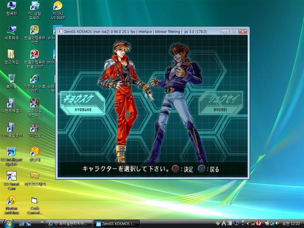Expand quick launch overflow chevron

(x=42, y=222)
